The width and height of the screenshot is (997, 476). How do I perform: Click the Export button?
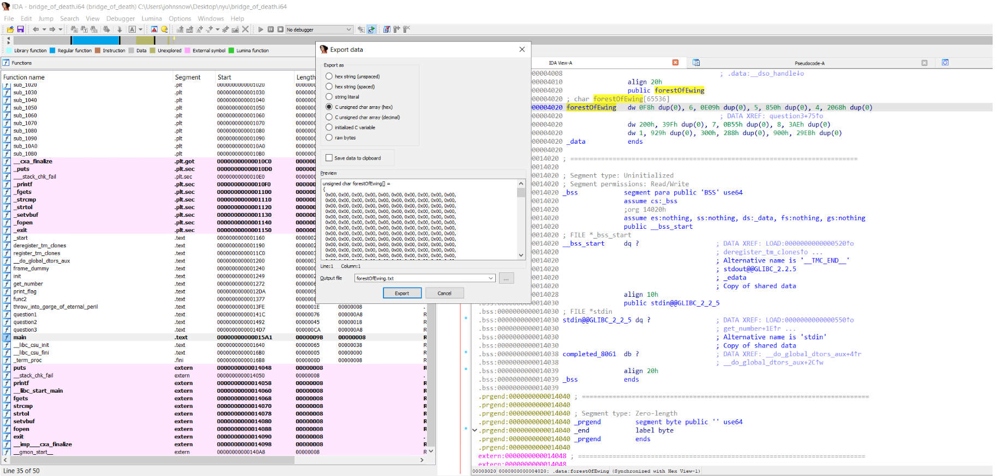click(x=402, y=293)
